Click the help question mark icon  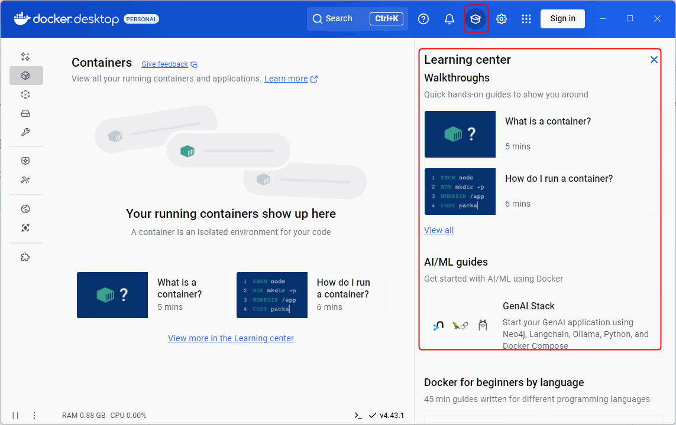tap(423, 19)
